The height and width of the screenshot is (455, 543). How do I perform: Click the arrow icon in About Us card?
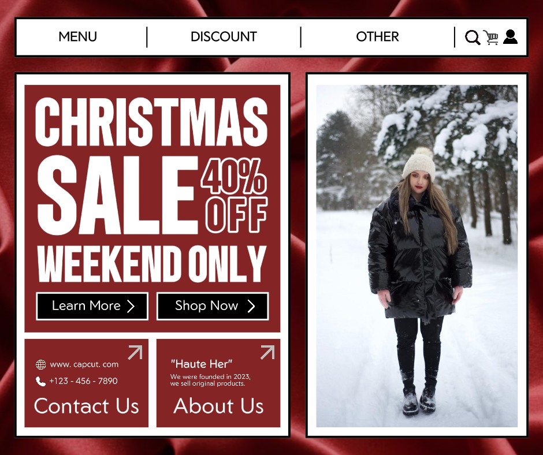(267, 352)
